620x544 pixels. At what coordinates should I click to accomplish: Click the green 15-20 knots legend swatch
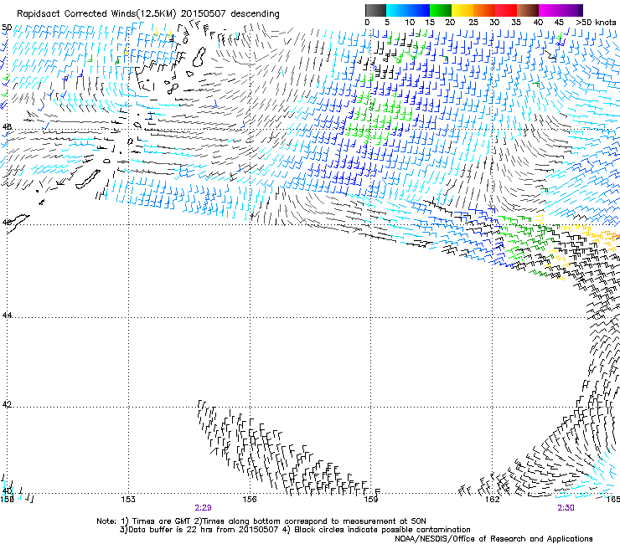pyautogui.click(x=441, y=10)
